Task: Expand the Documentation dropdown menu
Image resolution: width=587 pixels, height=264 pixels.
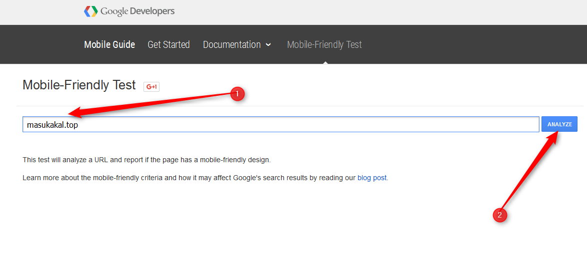Action: pos(236,45)
